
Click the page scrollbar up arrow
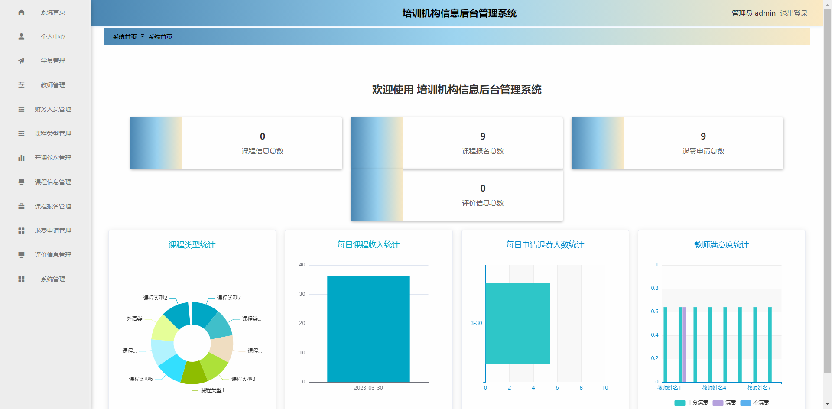click(827, 4)
